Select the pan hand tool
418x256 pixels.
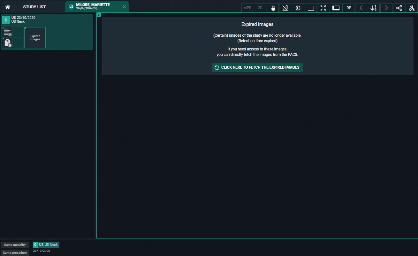coord(273,8)
